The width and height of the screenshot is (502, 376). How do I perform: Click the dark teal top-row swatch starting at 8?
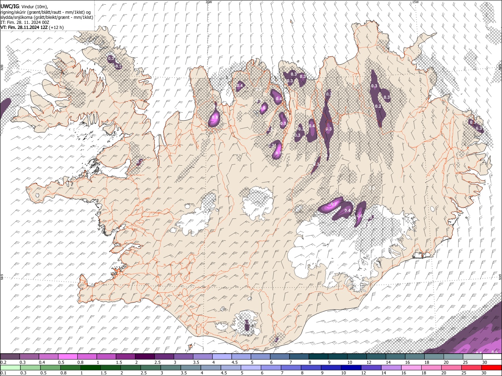pos(318,356)
